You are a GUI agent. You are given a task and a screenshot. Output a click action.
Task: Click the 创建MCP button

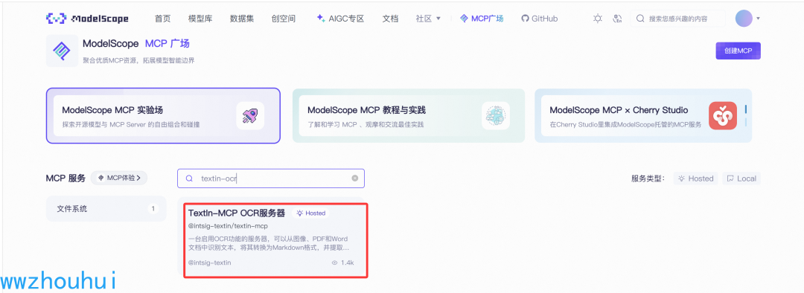(x=738, y=51)
